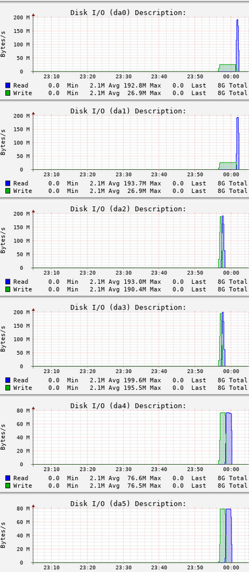Click the red arrow atop da0 y-axis
This screenshot has height=572, width=249.
point(33,15)
